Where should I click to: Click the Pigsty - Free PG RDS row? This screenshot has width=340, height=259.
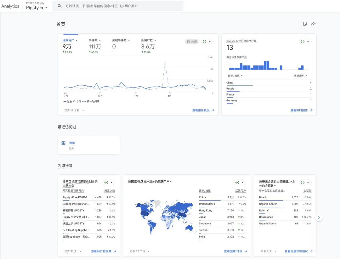[x=89, y=197]
